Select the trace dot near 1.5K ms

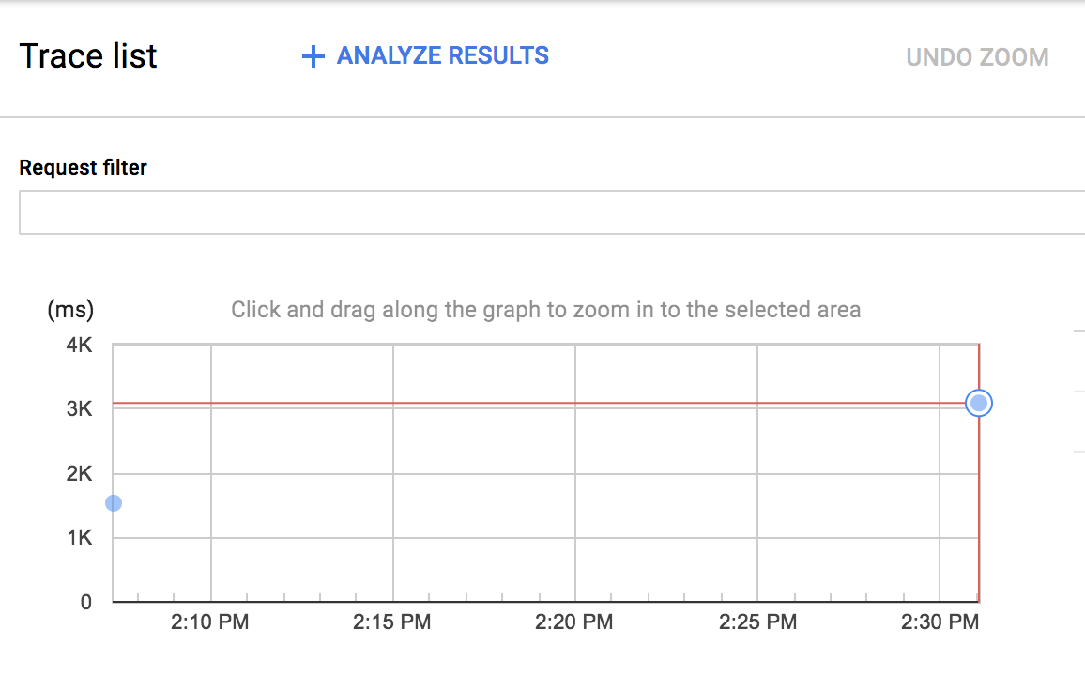click(114, 503)
